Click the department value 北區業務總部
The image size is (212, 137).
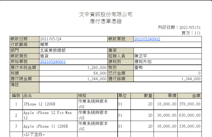(53, 50)
